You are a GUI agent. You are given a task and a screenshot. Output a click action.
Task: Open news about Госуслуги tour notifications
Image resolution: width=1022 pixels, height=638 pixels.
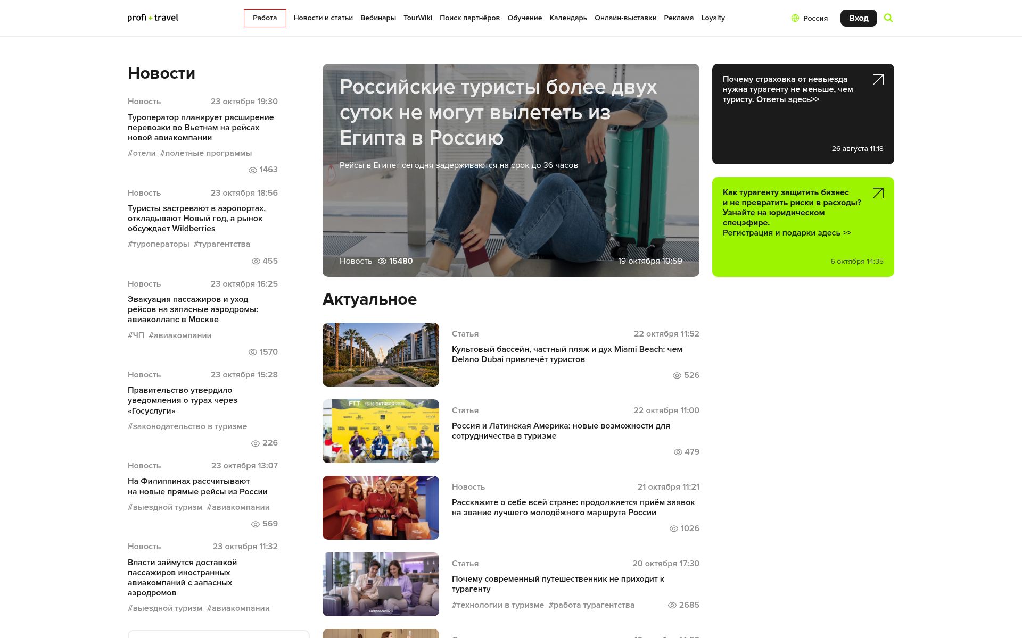[183, 400]
